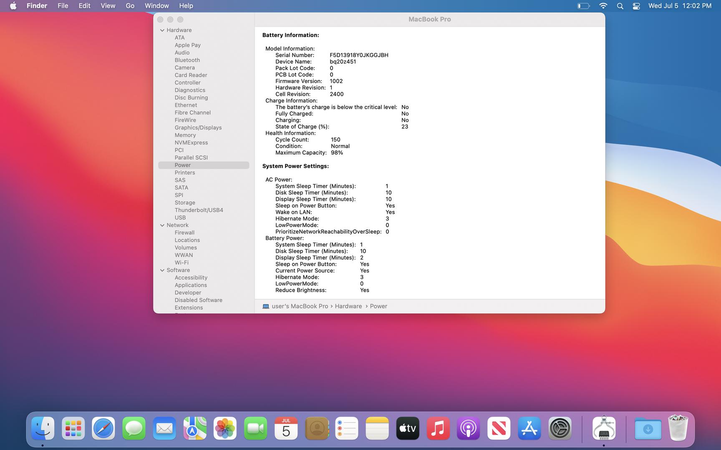Select ATA in the sidebar

coord(179,37)
